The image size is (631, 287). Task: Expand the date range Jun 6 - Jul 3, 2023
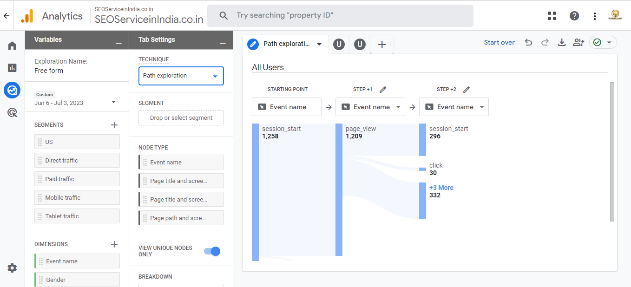pos(113,102)
